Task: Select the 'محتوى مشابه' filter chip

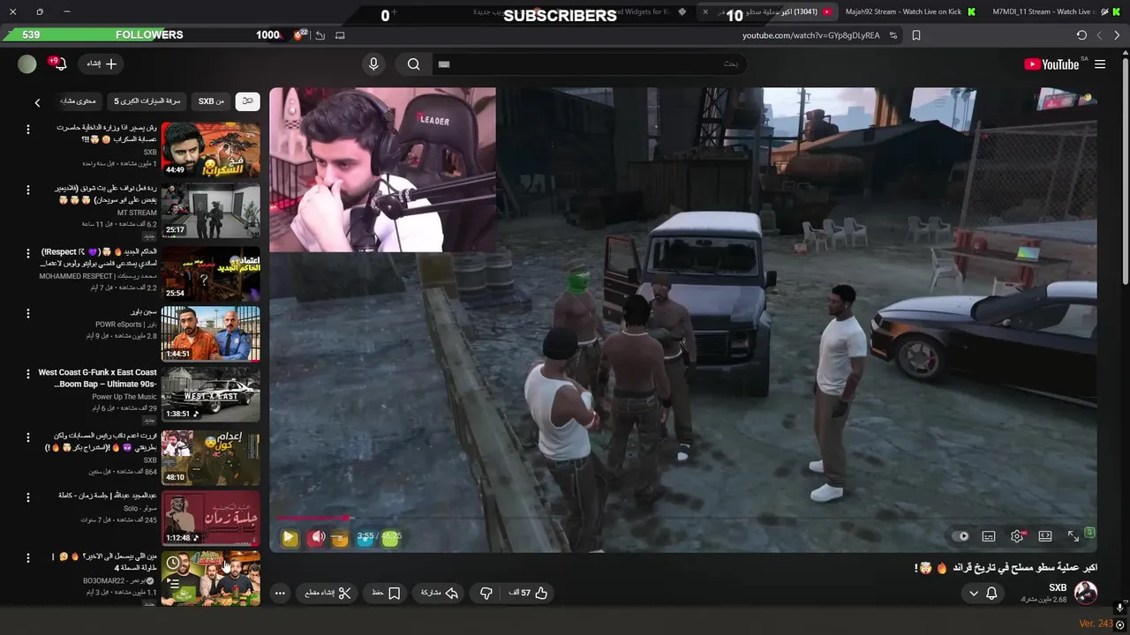Action: [79, 101]
